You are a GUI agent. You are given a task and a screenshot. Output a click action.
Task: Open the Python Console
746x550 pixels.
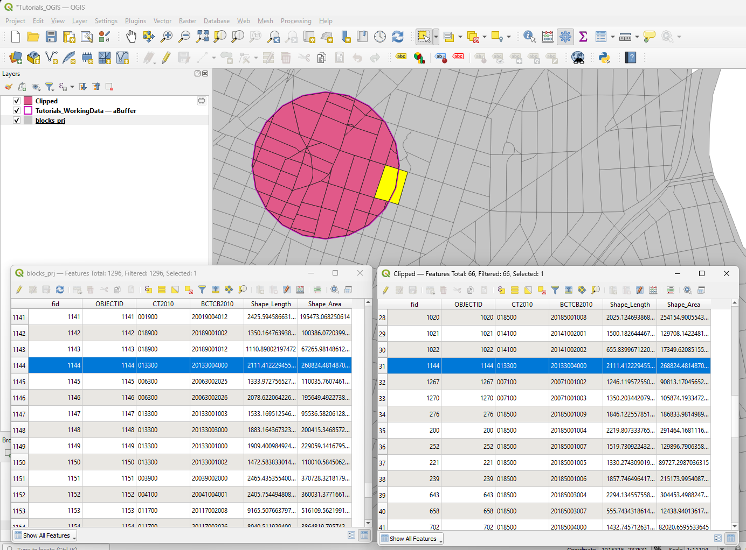(604, 58)
